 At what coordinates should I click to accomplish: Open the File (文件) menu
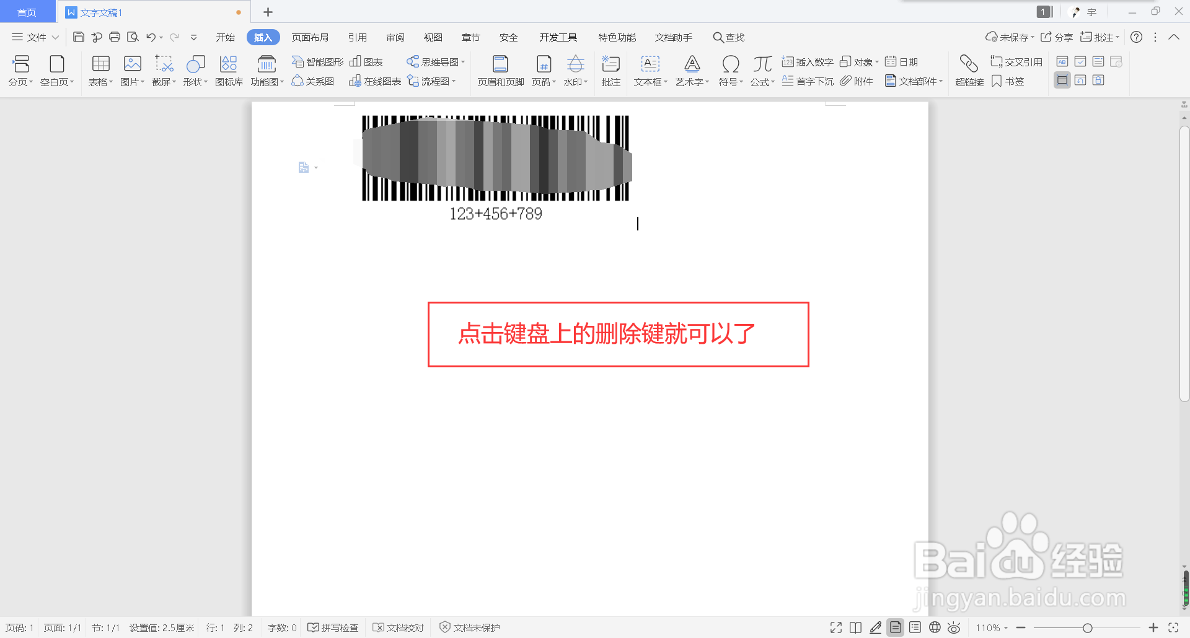(35, 37)
